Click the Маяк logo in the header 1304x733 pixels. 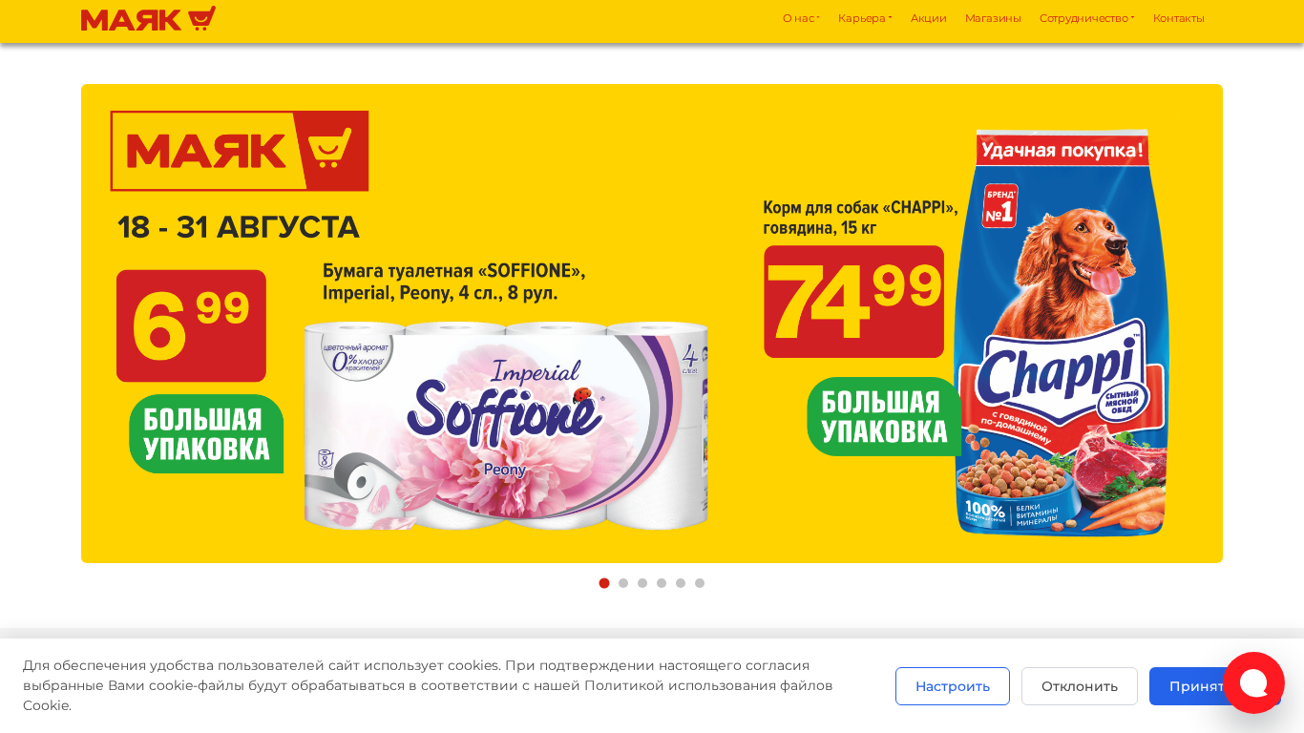point(148,19)
